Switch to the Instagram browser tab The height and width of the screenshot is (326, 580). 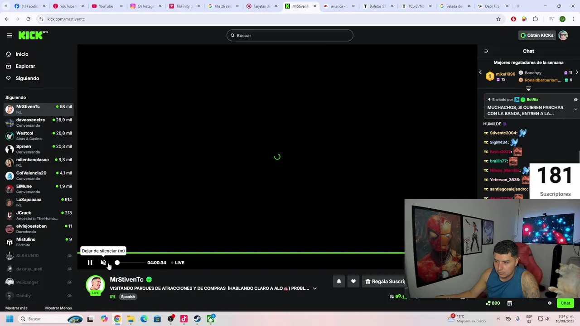coord(145,6)
